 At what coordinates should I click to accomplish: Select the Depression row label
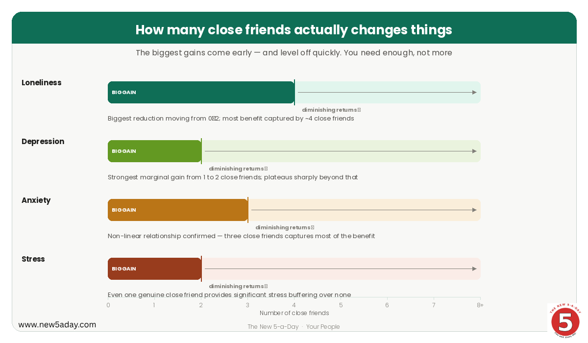[43, 142]
